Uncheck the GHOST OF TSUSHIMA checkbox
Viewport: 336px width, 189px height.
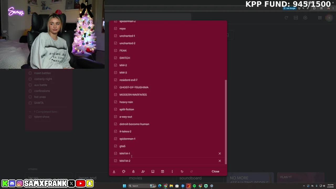115,87
